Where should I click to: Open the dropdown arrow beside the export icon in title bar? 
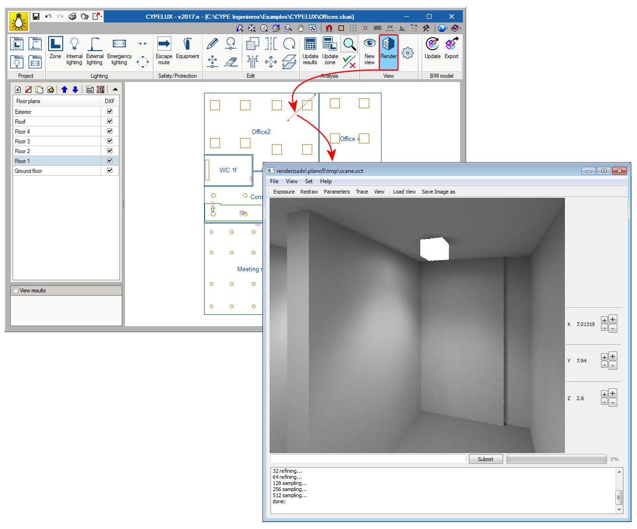click(101, 16)
